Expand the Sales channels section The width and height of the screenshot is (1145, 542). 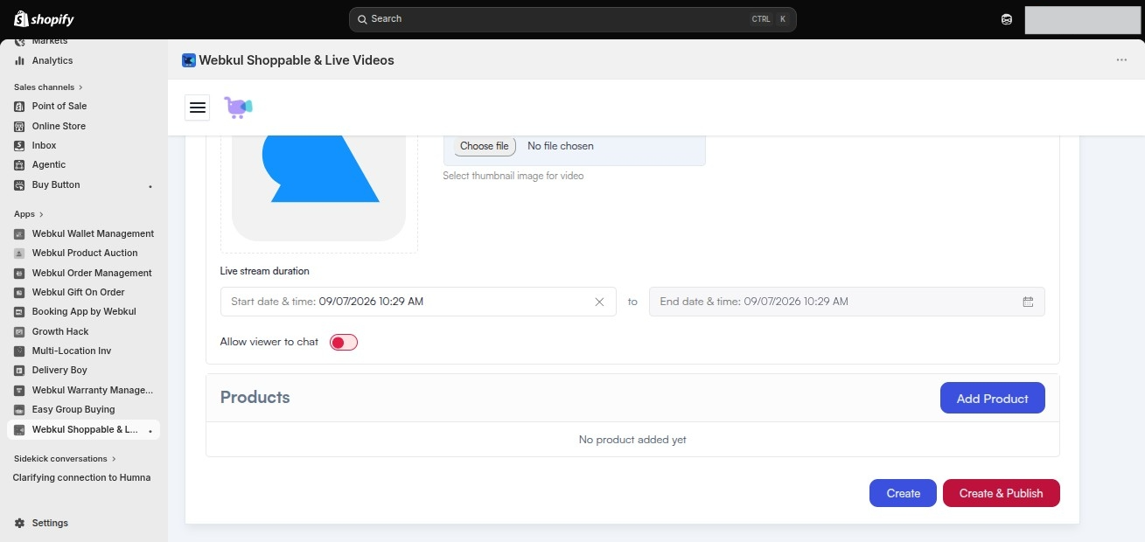pos(48,87)
